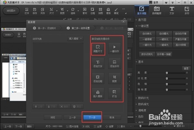The height and width of the screenshot is (130, 194).
Task: Add the 添加文字 batch action
Action: pos(98,64)
